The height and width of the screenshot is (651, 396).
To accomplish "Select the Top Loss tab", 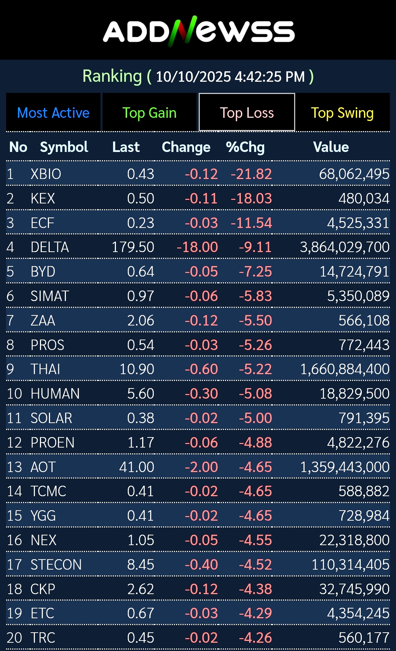I will [247, 113].
